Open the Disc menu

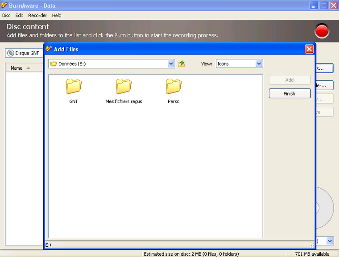(x=6, y=15)
